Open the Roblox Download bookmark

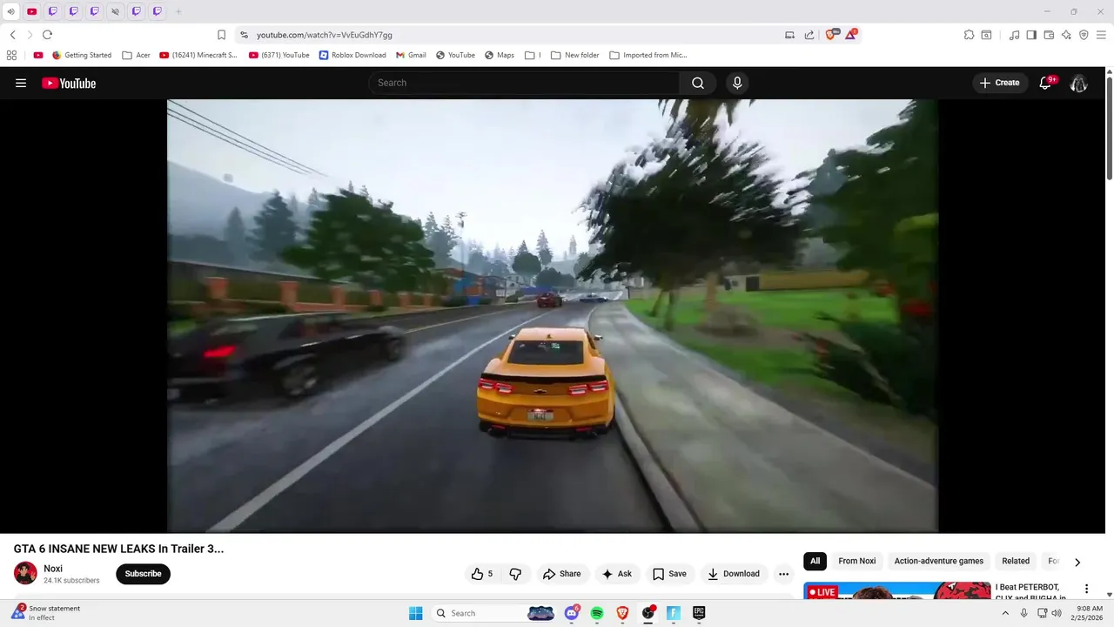[x=352, y=55]
